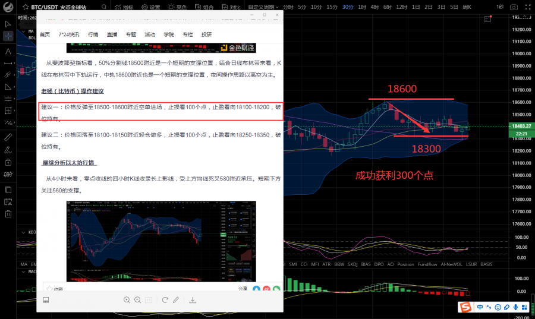Select the ATR indicator tab
Screen dimensions: 535x319
[326, 264]
